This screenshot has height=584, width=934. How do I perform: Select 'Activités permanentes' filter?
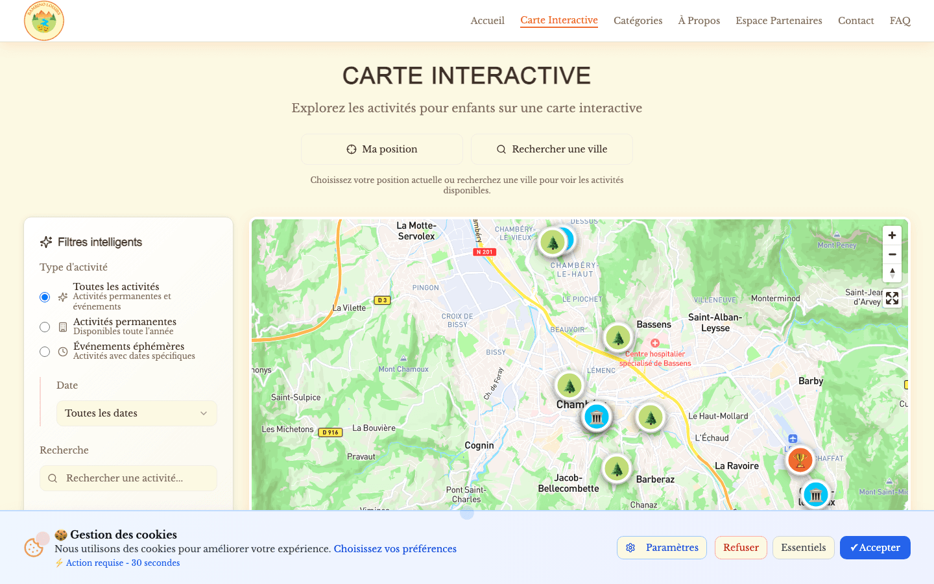tap(44, 326)
